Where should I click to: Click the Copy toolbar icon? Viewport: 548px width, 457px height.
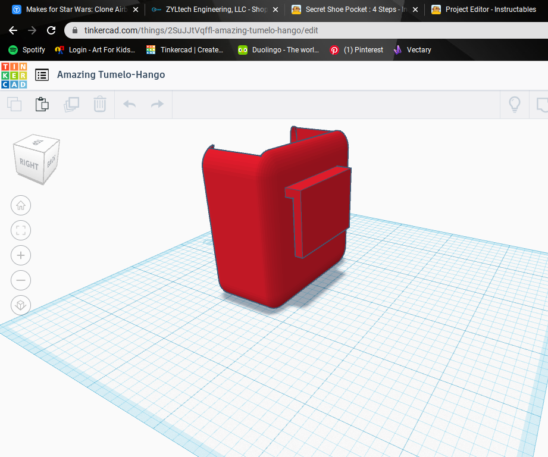(14, 104)
